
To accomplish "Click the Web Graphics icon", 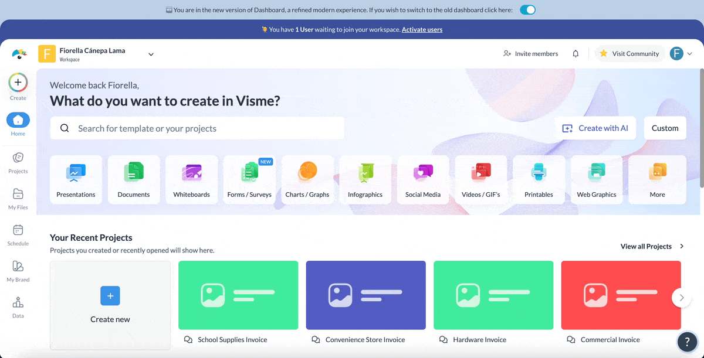I will click(x=597, y=173).
